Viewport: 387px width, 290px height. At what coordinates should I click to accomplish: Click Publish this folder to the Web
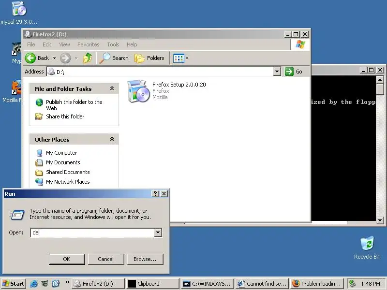(x=74, y=105)
